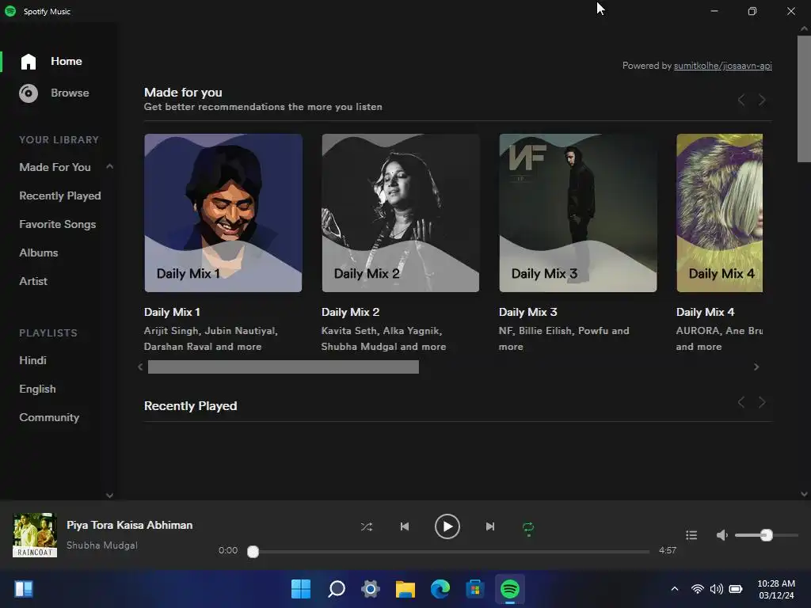
Task: Click the horizontal scrollbar thumb
Action: pyautogui.click(x=284, y=367)
